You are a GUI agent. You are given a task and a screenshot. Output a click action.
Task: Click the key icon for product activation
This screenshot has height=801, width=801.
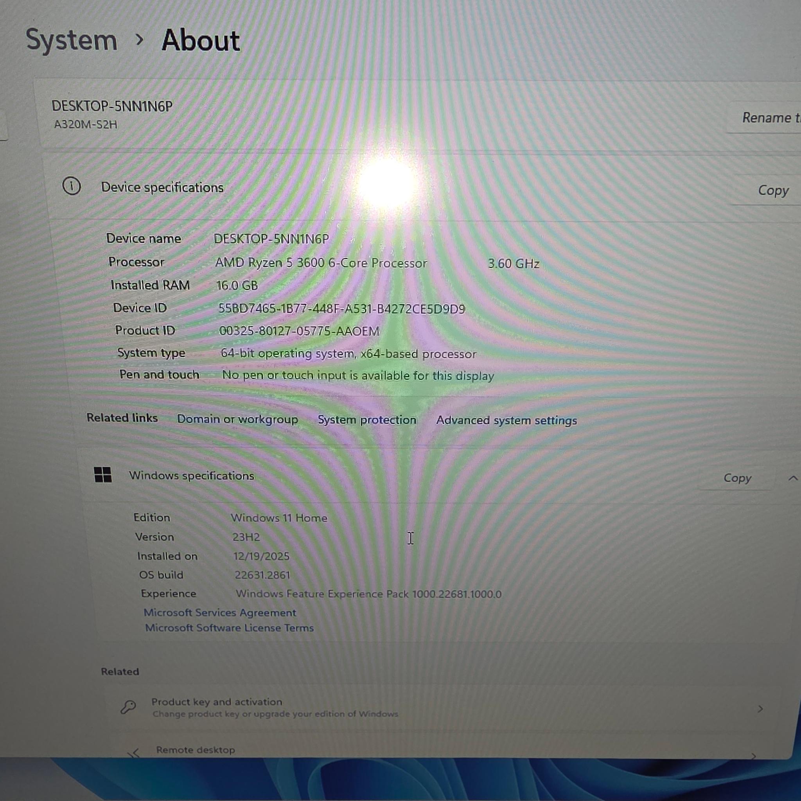[x=128, y=707]
